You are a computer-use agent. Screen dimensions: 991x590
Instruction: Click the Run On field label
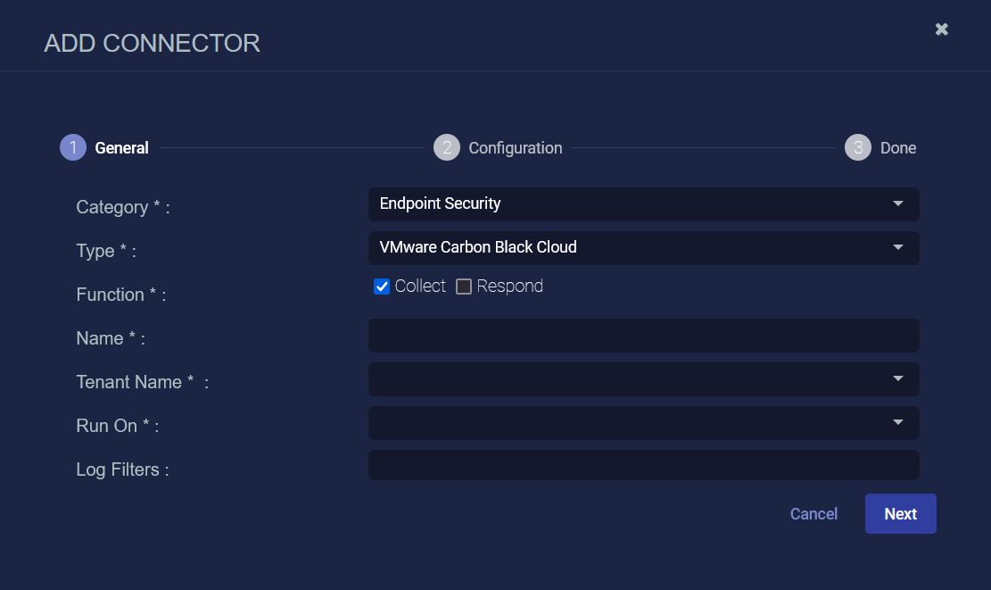118,426
